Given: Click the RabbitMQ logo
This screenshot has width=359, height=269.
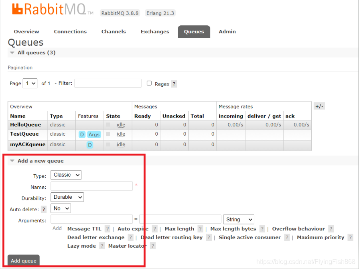Looking at the screenshot, I should click(53, 9).
